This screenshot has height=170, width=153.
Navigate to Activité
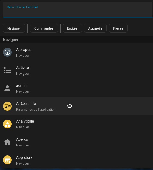tap(76, 70)
